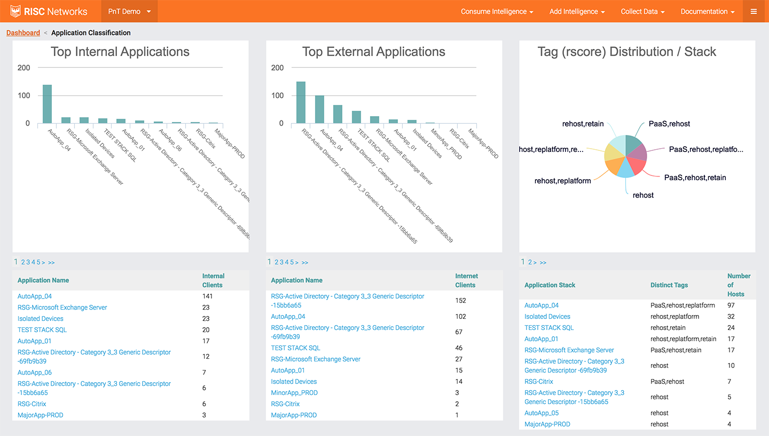Open MajorApp-PROD in Application Stack table
The width and height of the screenshot is (769, 436).
point(547,424)
